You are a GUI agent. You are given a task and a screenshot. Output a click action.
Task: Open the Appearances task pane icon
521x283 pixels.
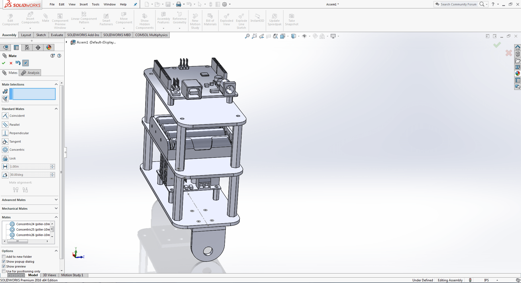(x=518, y=73)
